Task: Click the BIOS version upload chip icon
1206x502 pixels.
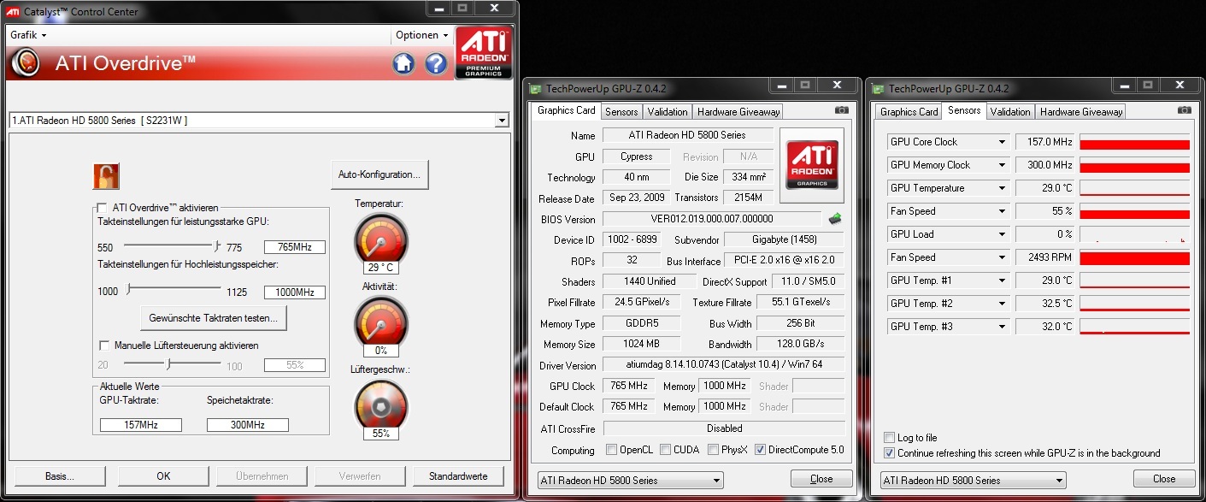Action: (835, 219)
